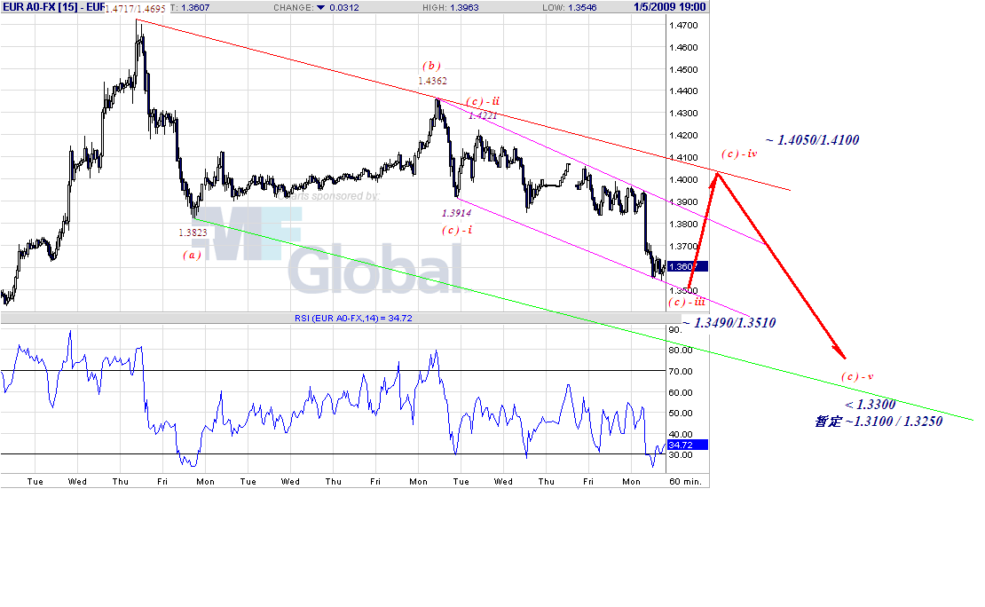Image resolution: width=985 pixels, height=607 pixels.
Task: Click the (c) - v wave label
Action: coord(857,377)
